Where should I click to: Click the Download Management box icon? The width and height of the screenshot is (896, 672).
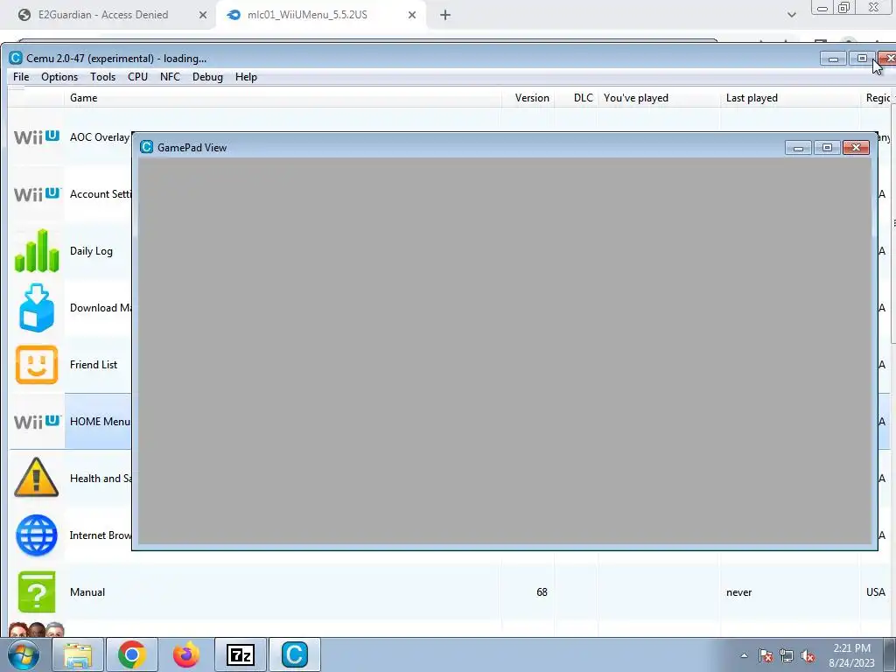click(x=37, y=308)
